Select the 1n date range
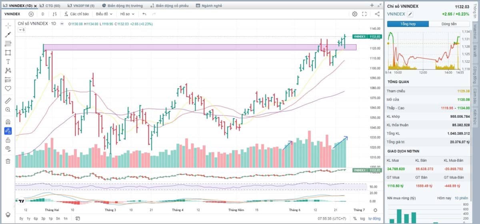The width and height of the screenshot is (480, 224). 65,218
